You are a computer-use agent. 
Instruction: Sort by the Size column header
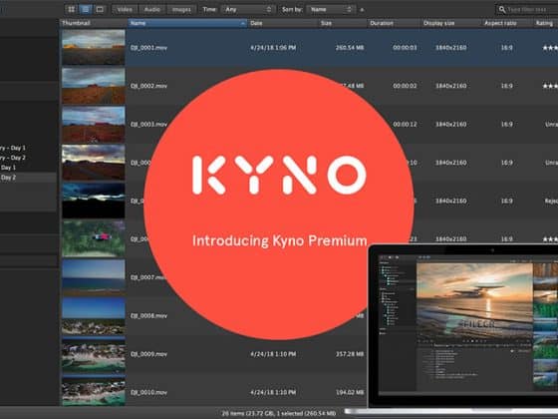[x=343, y=23]
